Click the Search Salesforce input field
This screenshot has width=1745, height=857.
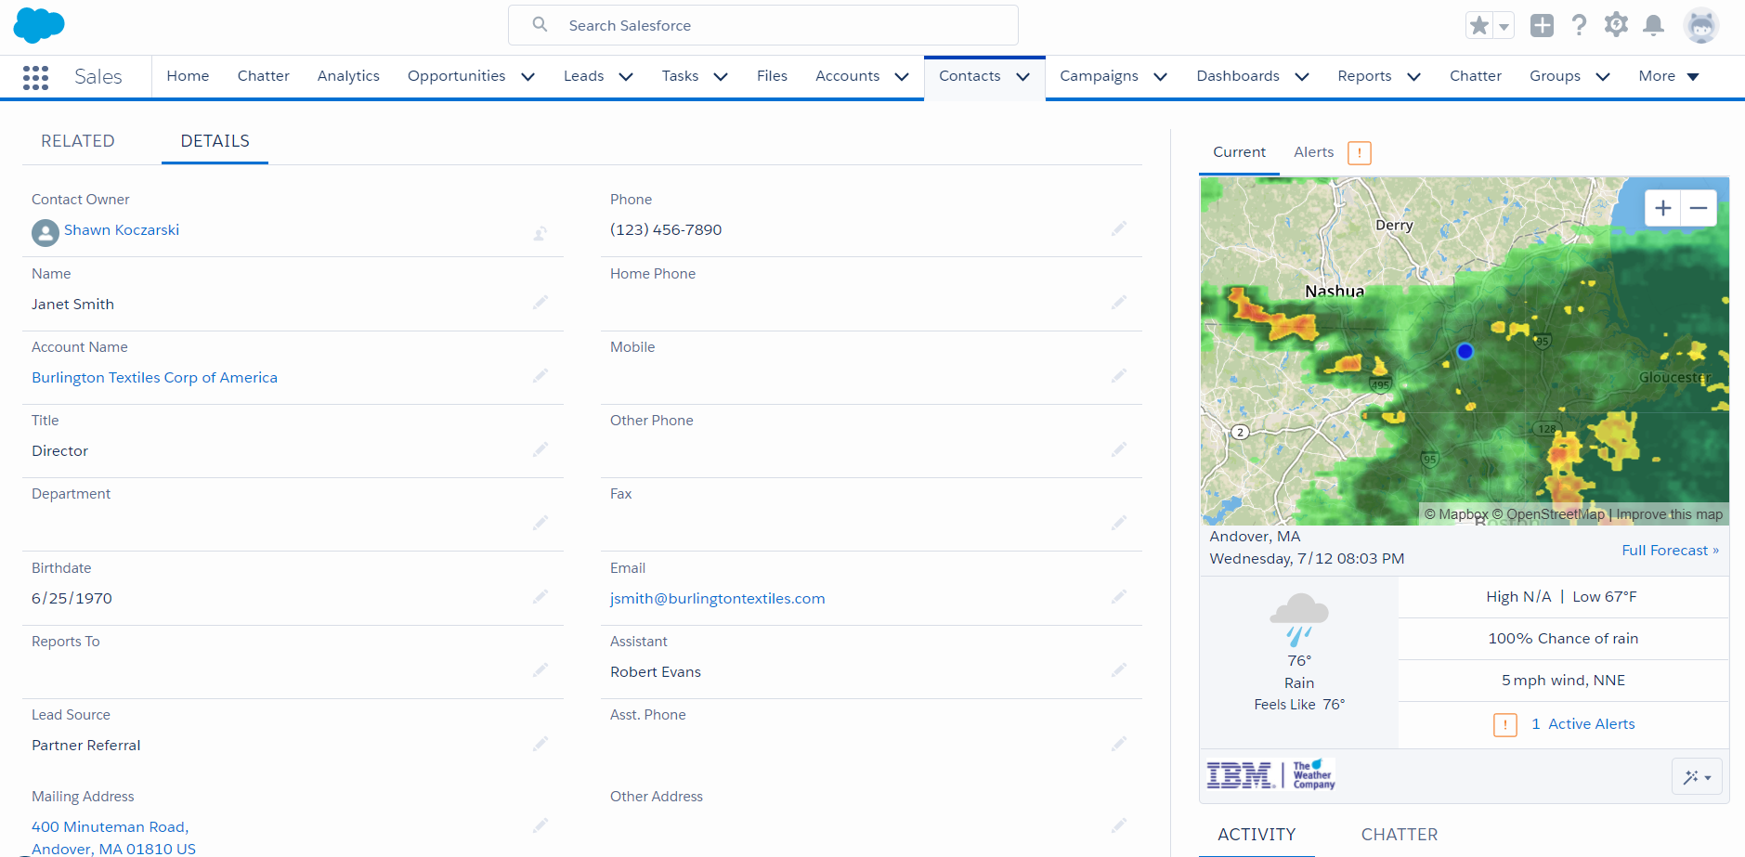(x=763, y=26)
